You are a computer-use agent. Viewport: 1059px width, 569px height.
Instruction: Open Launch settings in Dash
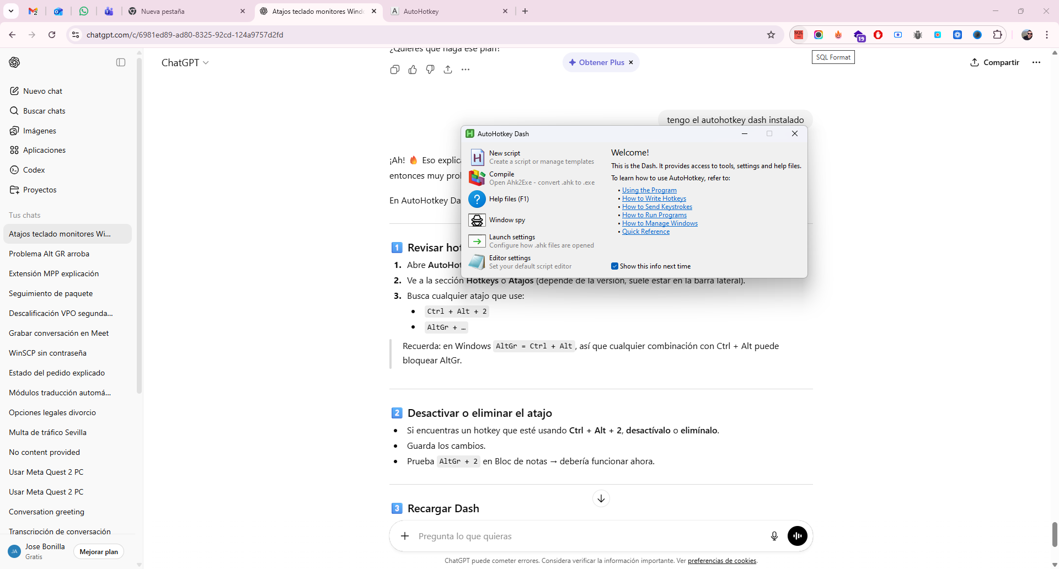coord(511,237)
